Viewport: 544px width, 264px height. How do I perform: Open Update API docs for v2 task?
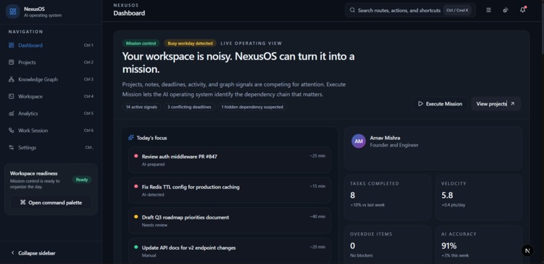click(x=229, y=250)
